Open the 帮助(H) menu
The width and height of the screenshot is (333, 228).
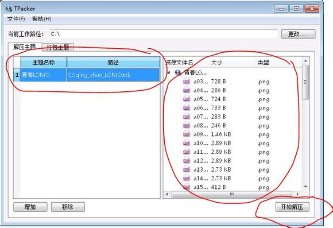(x=41, y=19)
